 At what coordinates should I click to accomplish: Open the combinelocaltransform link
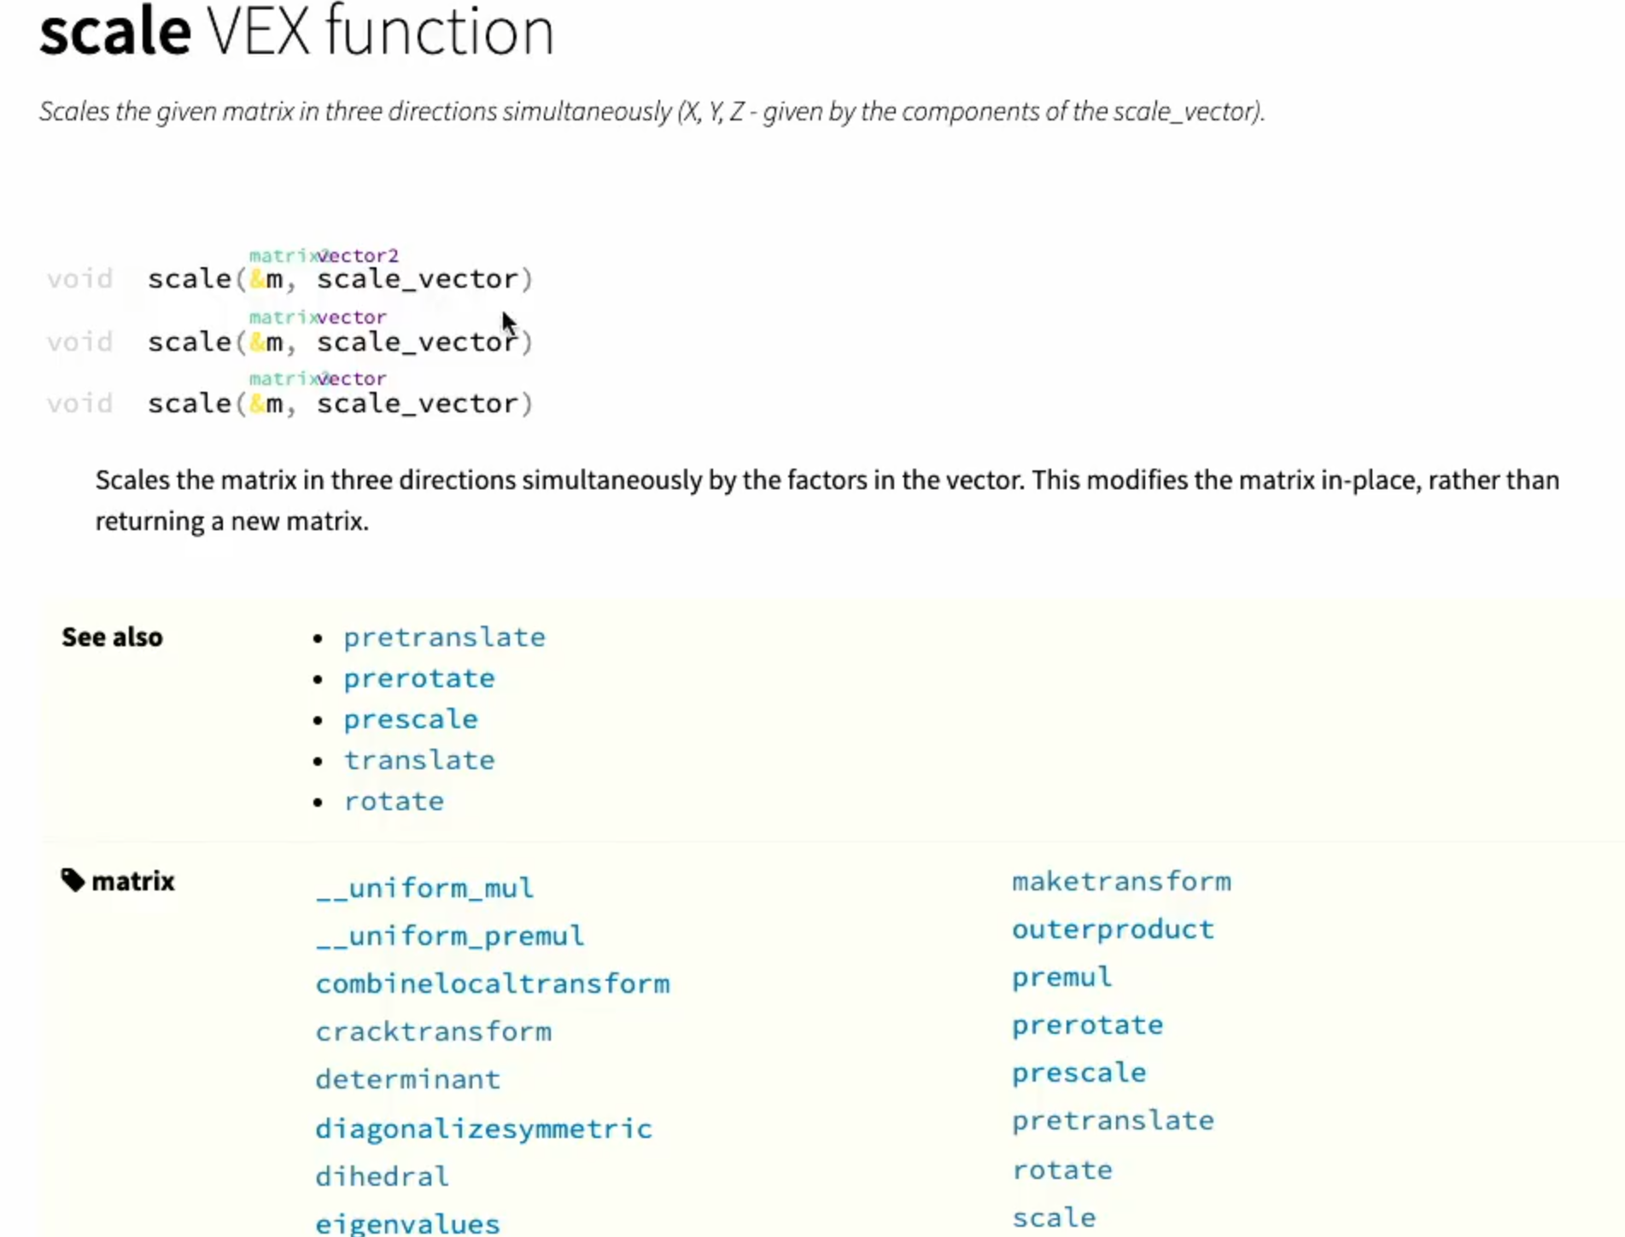[x=492, y=983]
